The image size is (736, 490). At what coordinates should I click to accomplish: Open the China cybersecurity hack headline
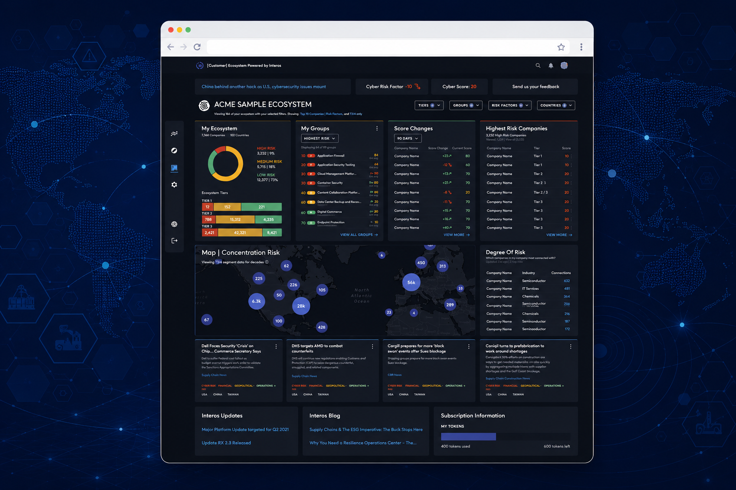click(x=264, y=87)
